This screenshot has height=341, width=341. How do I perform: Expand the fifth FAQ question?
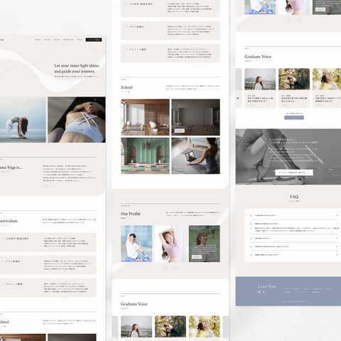(x=294, y=255)
